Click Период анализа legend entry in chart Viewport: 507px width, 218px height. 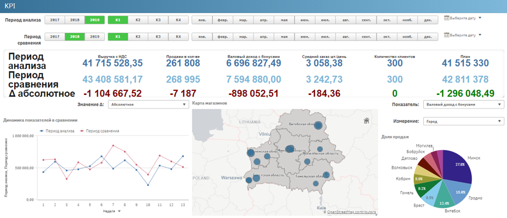(x=57, y=131)
